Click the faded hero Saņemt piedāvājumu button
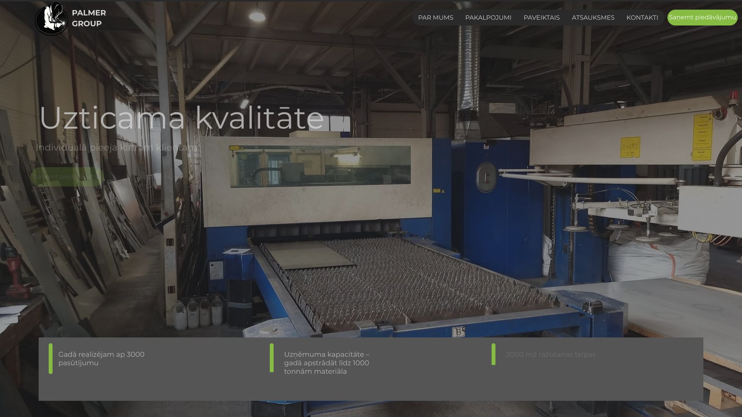The width and height of the screenshot is (742, 417). [x=66, y=177]
